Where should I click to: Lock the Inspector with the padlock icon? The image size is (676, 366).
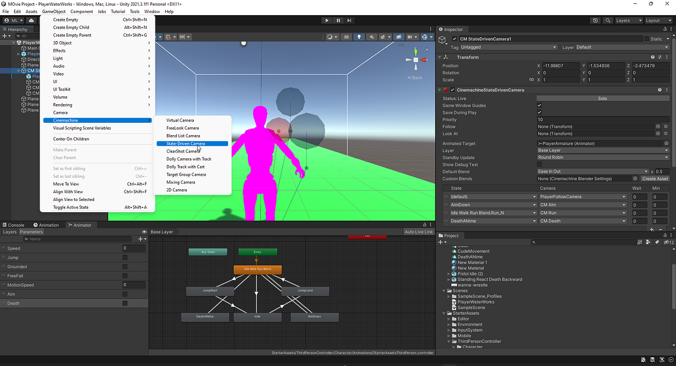(666, 29)
